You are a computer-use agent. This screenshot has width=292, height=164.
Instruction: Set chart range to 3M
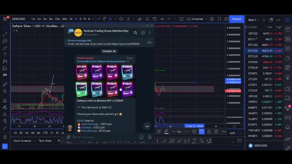pyautogui.click(x=32, y=133)
